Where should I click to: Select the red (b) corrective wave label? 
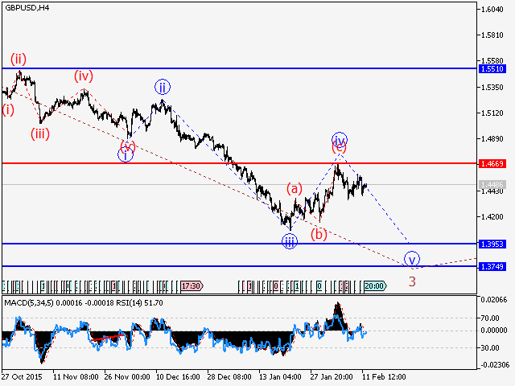(319, 234)
